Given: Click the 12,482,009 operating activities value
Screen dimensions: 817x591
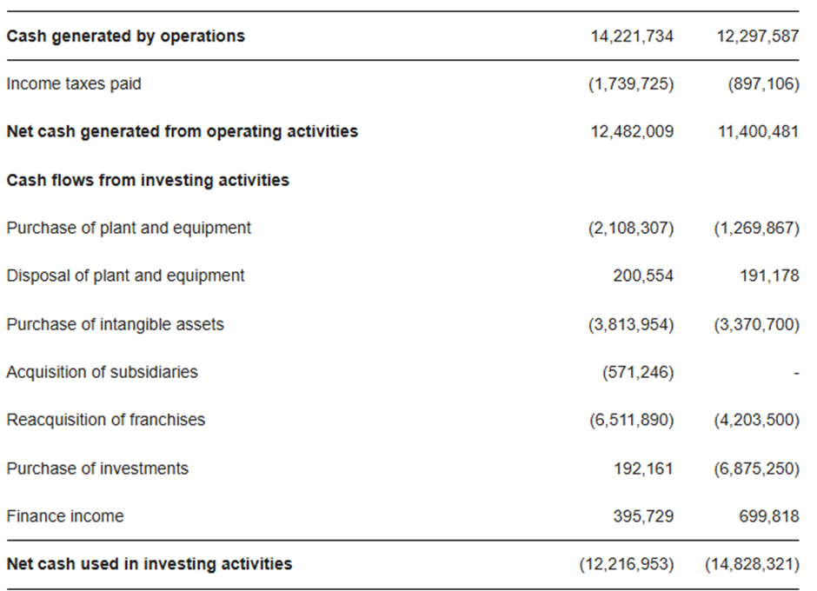Looking at the screenshot, I should pyautogui.click(x=632, y=131).
